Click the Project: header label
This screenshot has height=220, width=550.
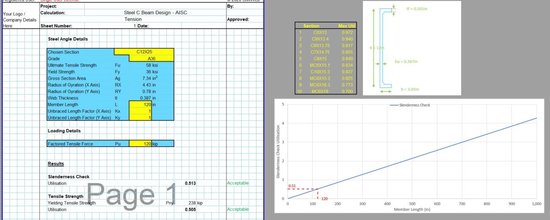pos(49,6)
